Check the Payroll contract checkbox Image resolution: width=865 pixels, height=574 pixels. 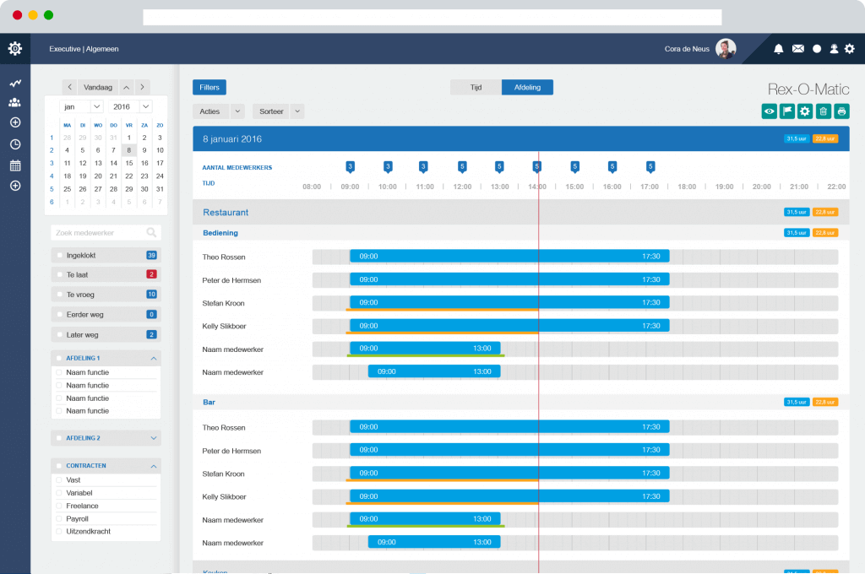pos(59,518)
